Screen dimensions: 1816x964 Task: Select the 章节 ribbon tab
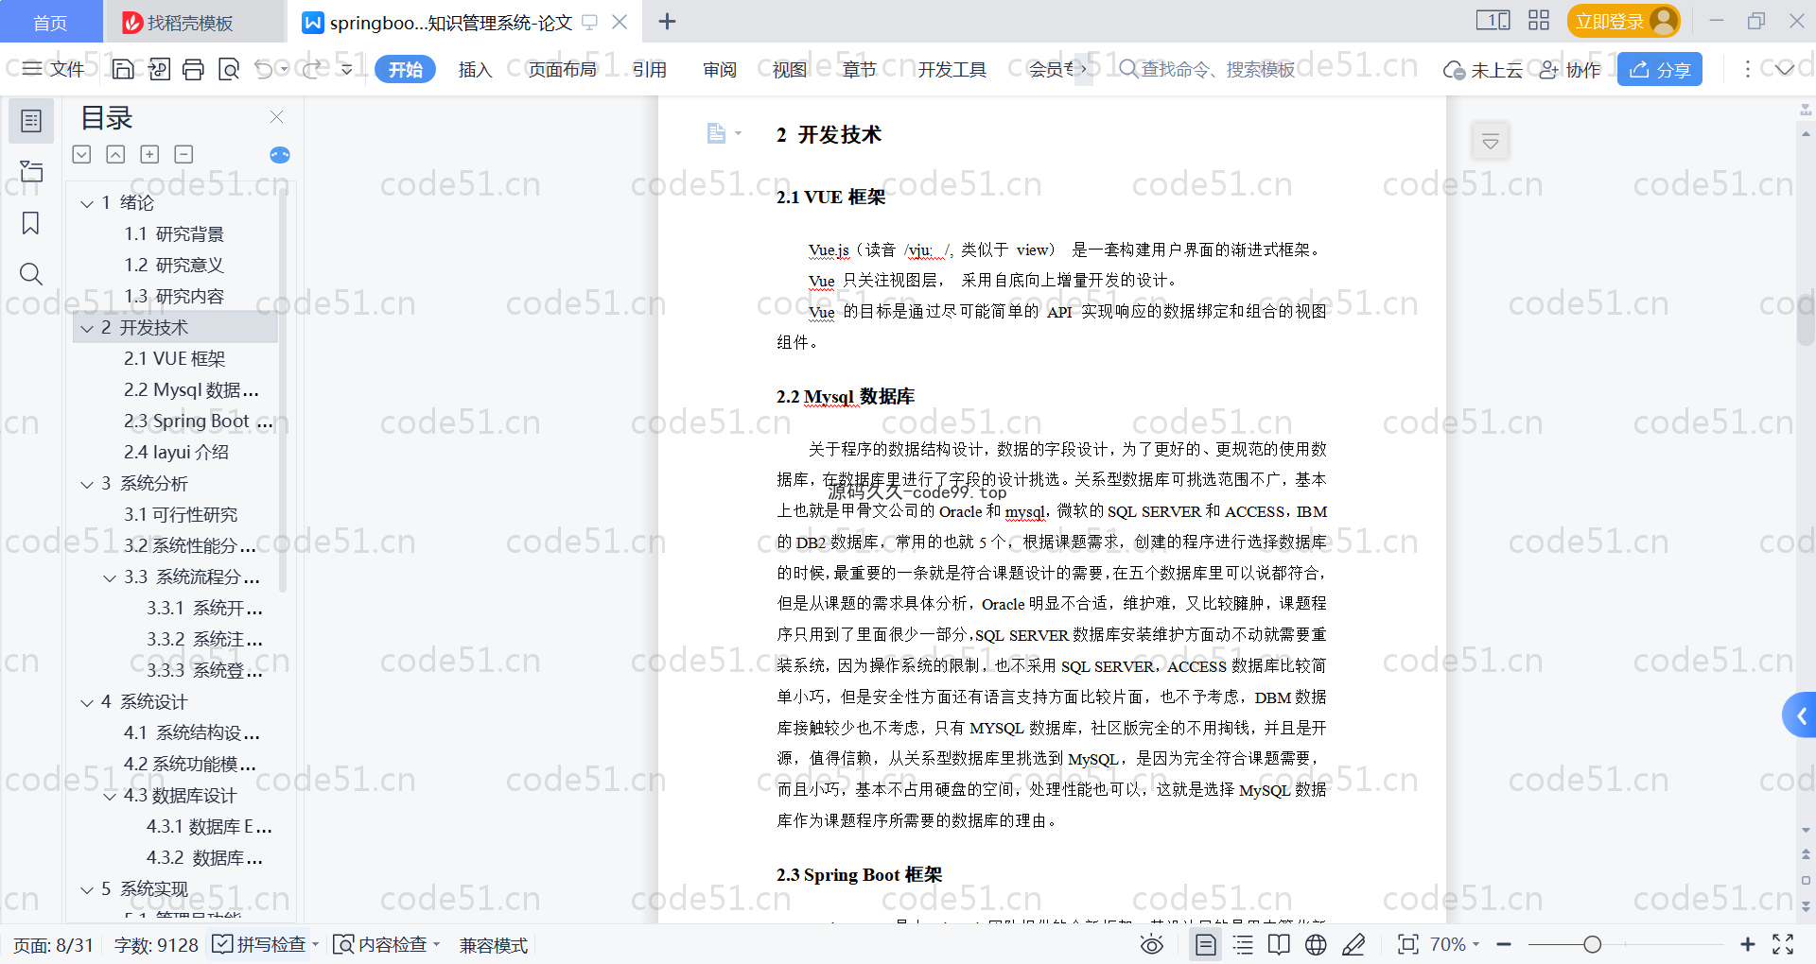click(x=860, y=69)
